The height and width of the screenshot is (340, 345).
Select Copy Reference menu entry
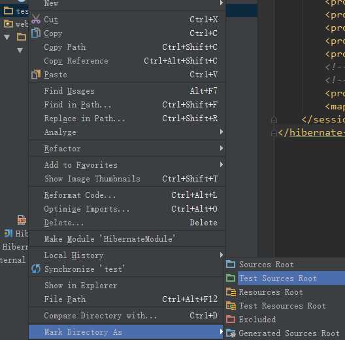(127, 61)
